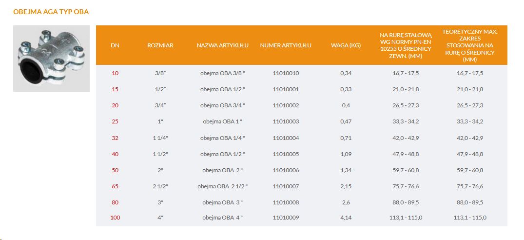This screenshot has width=524, height=240.
Task: Click the NUMER ARTYKUŁU column header
Action: pyautogui.click(x=286, y=45)
